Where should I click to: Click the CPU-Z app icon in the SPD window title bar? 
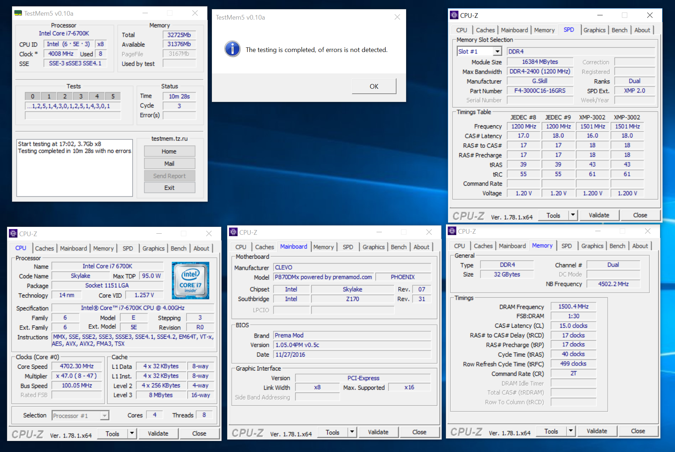454,15
